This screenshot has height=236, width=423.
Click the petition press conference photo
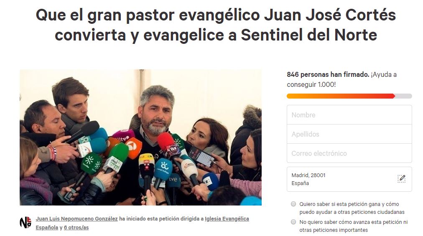point(140,137)
